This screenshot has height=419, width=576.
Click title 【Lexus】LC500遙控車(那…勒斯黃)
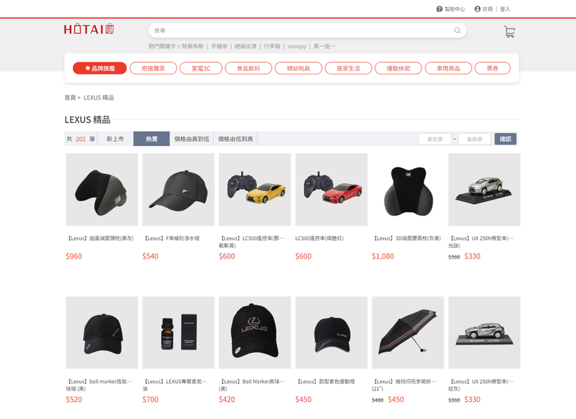tap(252, 241)
